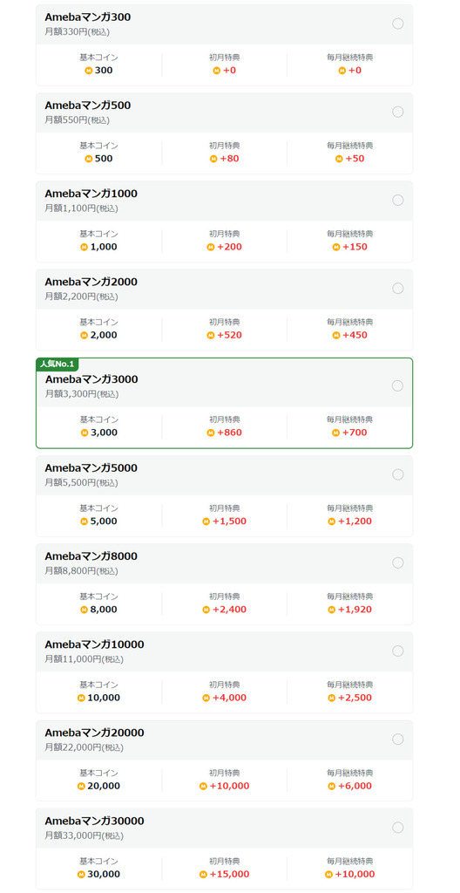Select the Amebaマンガ8000 plan radio button
This screenshot has width=460, height=893.
[398, 562]
